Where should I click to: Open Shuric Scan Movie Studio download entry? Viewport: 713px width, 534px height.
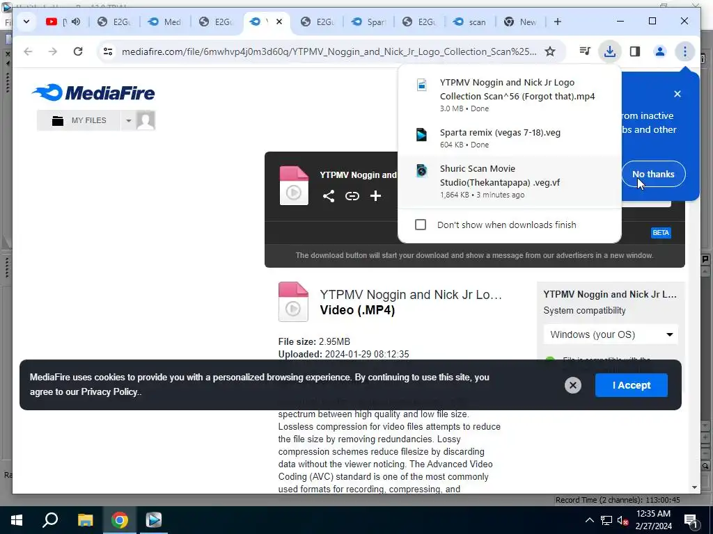[509, 181]
